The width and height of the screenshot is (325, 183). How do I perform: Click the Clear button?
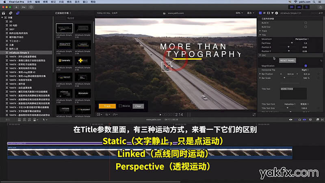point(138,106)
